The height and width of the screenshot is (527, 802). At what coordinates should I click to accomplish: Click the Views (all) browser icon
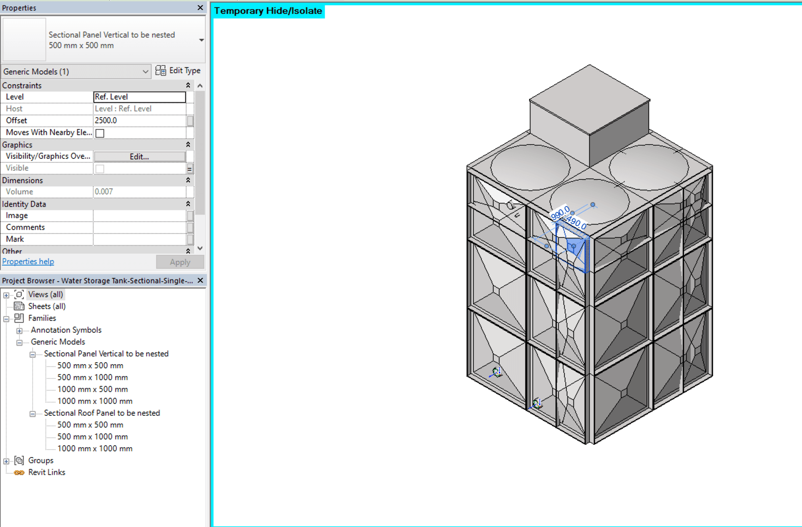point(19,295)
